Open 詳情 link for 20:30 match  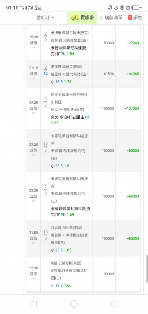tap(33, 42)
